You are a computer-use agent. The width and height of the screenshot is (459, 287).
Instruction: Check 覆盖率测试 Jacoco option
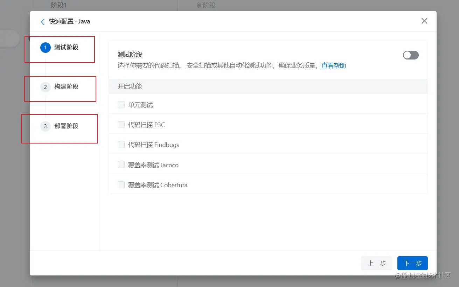pyautogui.click(x=121, y=164)
